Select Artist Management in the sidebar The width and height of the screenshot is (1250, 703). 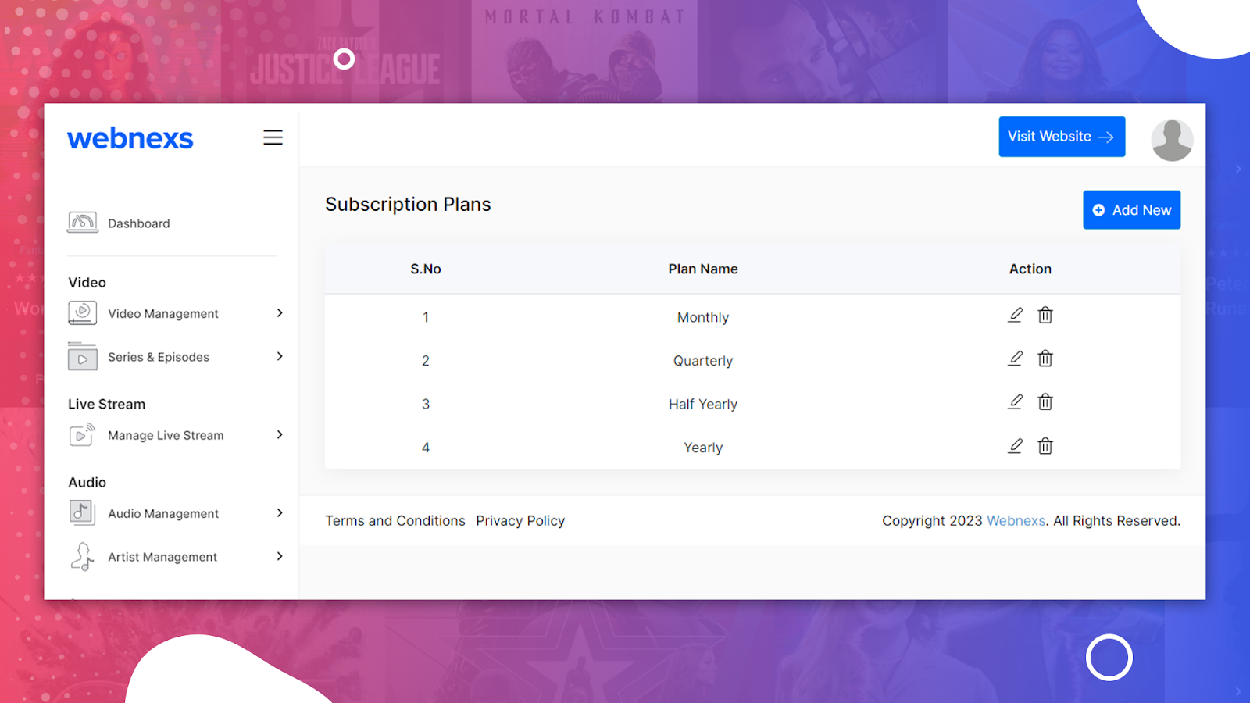tap(162, 557)
